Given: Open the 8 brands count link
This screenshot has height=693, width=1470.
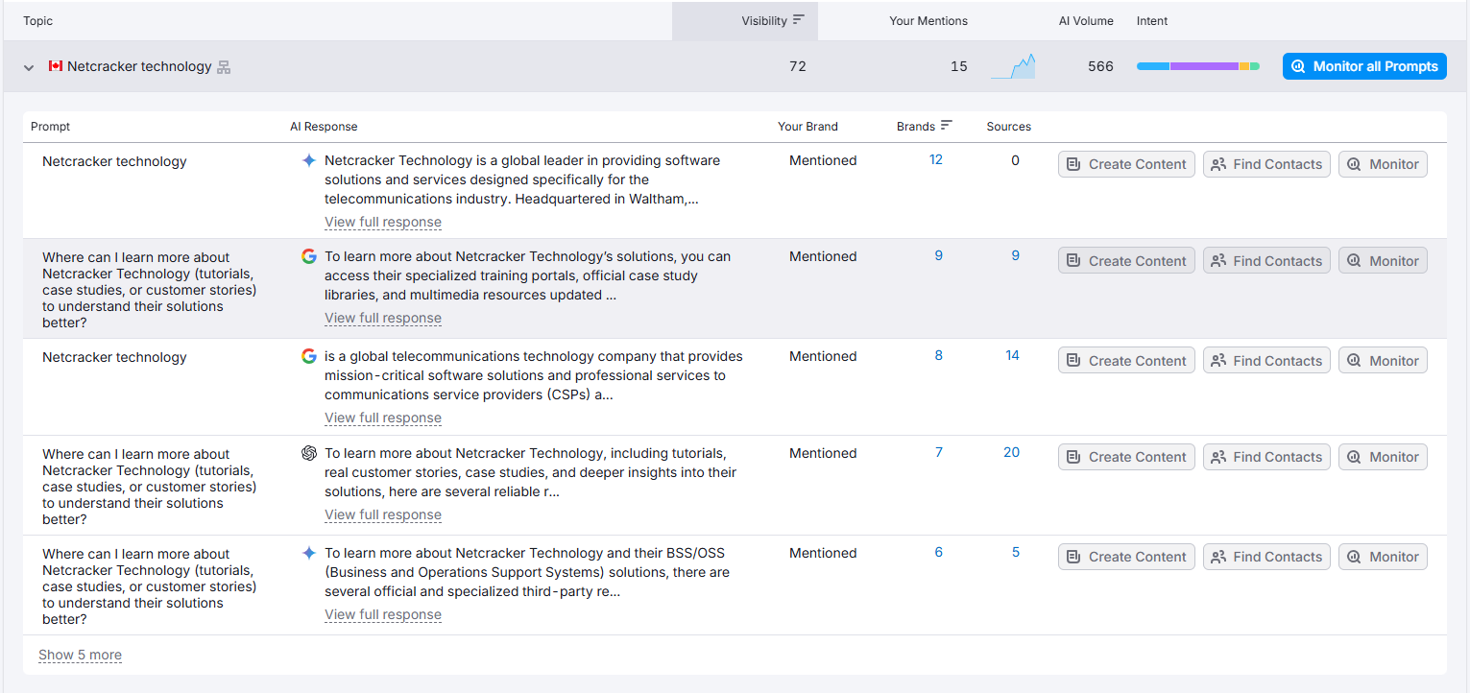Looking at the screenshot, I should (939, 355).
